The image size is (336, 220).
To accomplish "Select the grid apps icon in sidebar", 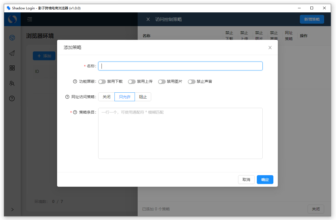I will 12,68.
